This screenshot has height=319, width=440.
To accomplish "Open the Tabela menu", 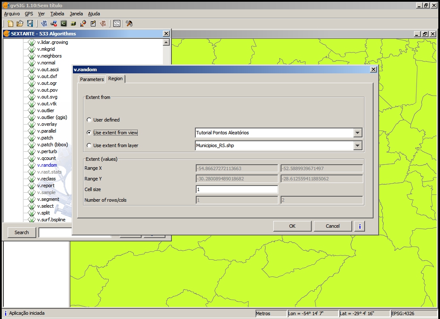I will click(57, 14).
